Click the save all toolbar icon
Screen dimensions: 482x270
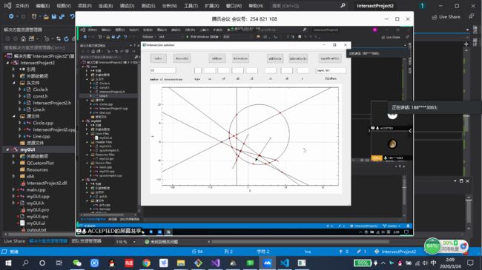[x=62, y=16]
